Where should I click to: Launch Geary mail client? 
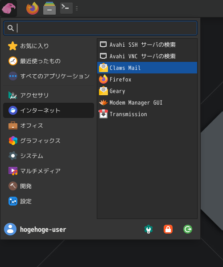pyautogui.click(x=147, y=91)
